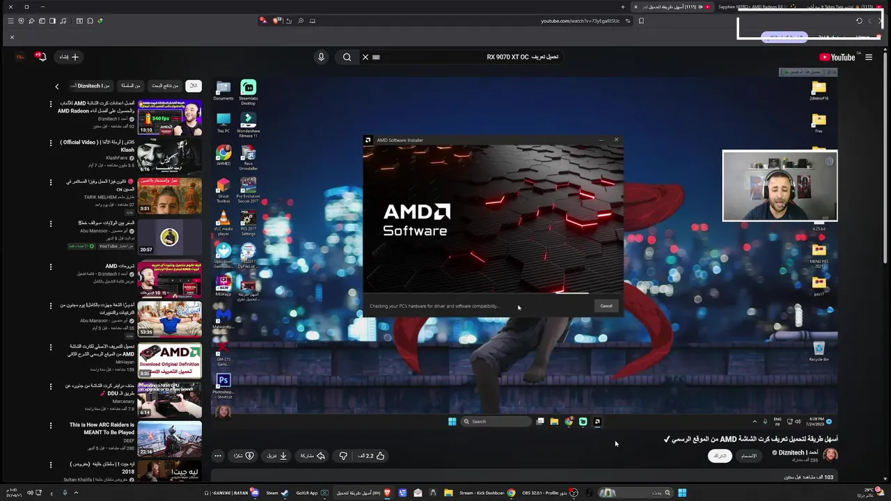Open the browser main menu icon
Screen dimensions: 891x501
(10, 21)
